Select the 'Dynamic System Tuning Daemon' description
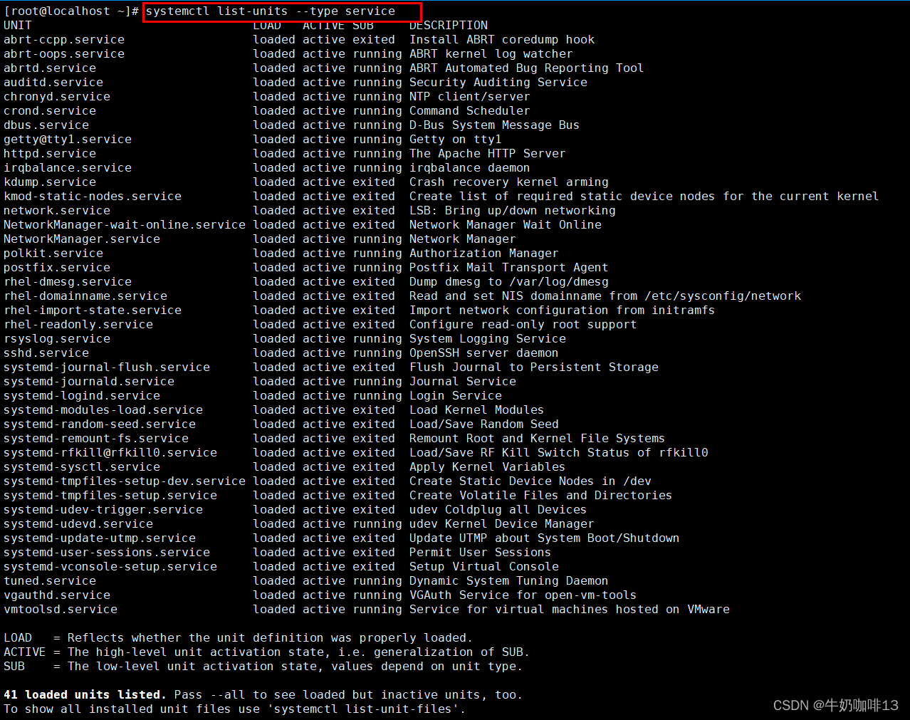This screenshot has width=910, height=720. point(509,581)
